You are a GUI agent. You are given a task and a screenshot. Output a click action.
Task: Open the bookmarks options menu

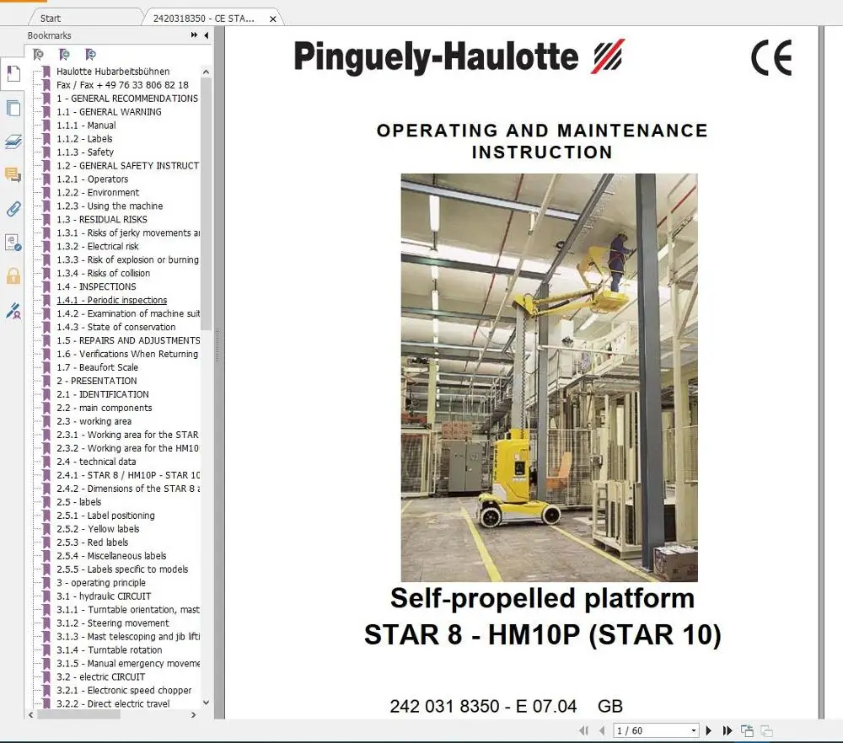pyautogui.click(x=193, y=35)
